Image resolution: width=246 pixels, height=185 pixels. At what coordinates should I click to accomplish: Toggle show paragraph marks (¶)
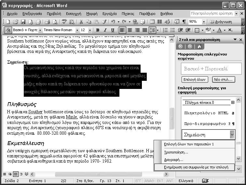point(184,22)
